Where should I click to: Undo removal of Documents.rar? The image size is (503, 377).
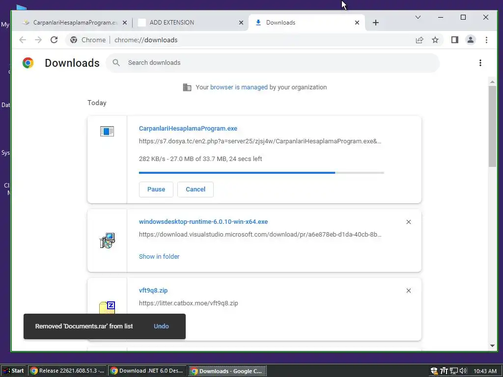point(161,326)
